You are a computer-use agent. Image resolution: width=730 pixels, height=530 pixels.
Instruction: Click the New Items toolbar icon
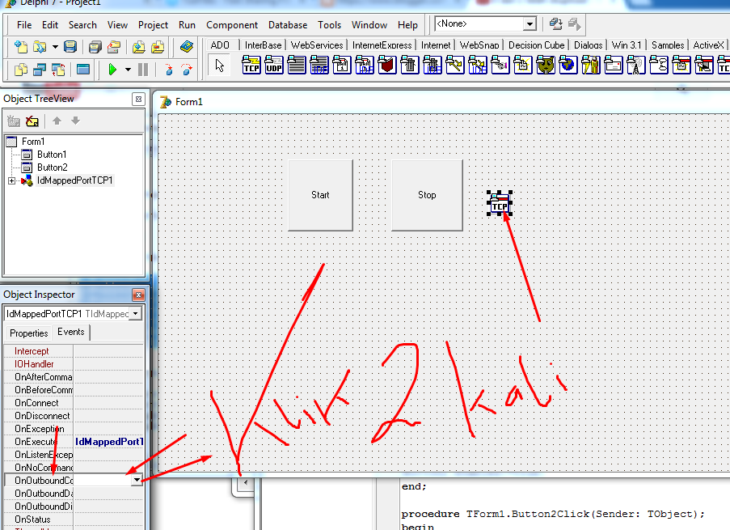(21, 47)
